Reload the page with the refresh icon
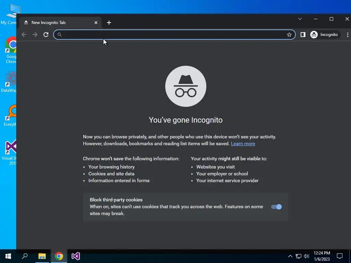 click(x=46, y=35)
